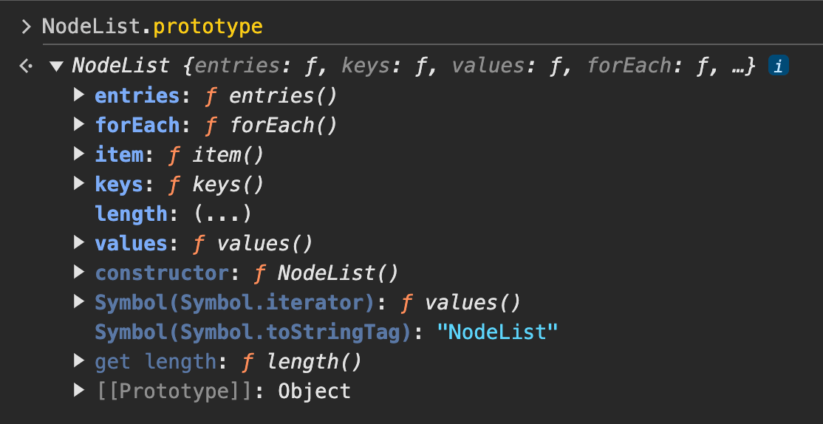The height and width of the screenshot is (424, 823).
Task: Click the NodeList.prototype console input line
Action: [x=151, y=27]
